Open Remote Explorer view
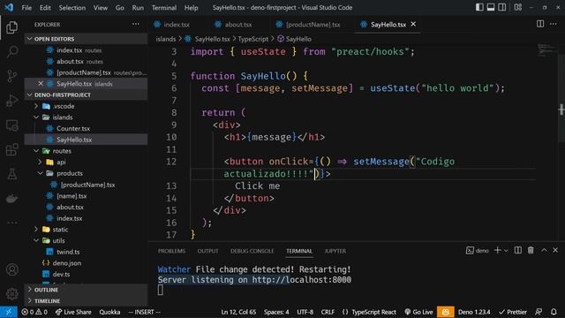The height and width of the screenshot is (318, 565). point(11,125)
